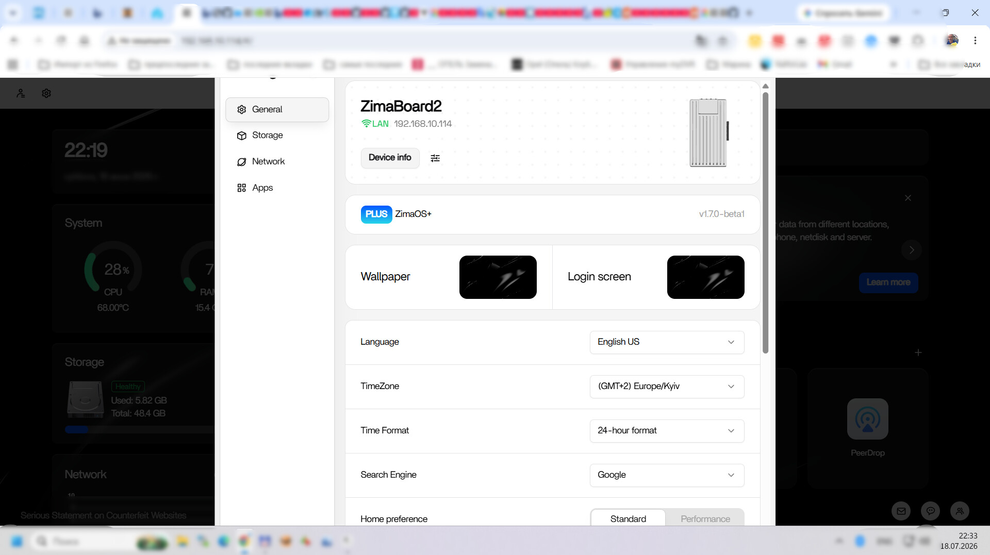Add a new app with the plus icon

(x=918, y=352)
